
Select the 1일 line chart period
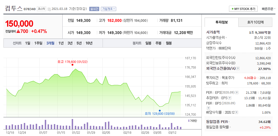(x=28, y=43)
